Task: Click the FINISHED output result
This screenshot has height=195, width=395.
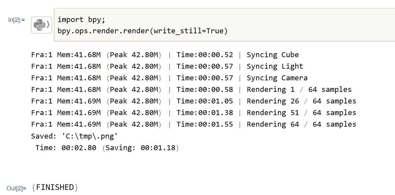Action: click(55, 187)
